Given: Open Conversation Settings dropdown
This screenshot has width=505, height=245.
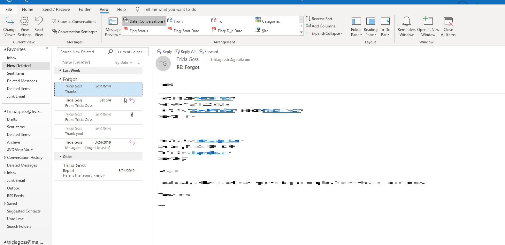Looking at the screenshot, I should [74, 32].
